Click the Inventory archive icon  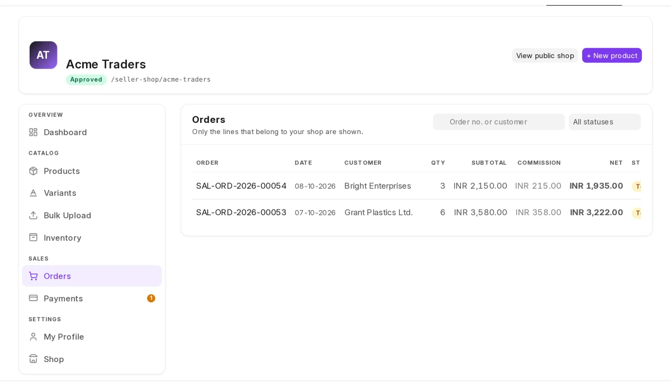tap(34, 237)
